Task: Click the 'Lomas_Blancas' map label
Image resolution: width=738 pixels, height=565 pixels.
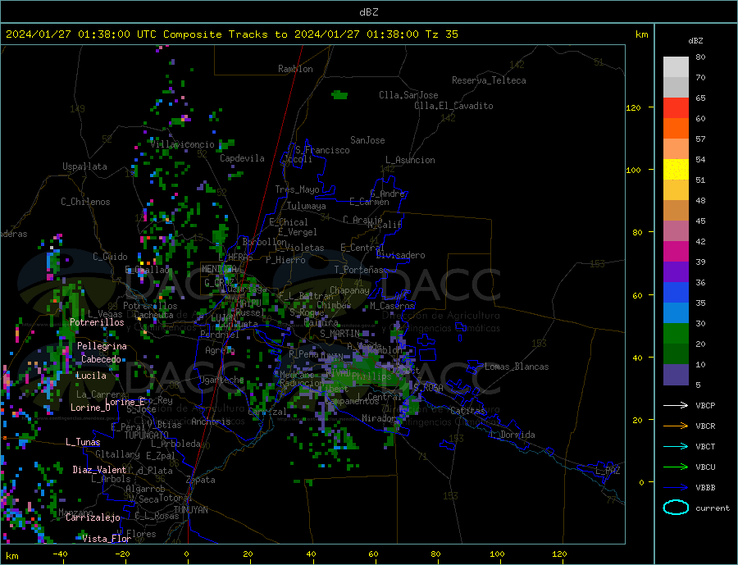Action: pos(517,367)
